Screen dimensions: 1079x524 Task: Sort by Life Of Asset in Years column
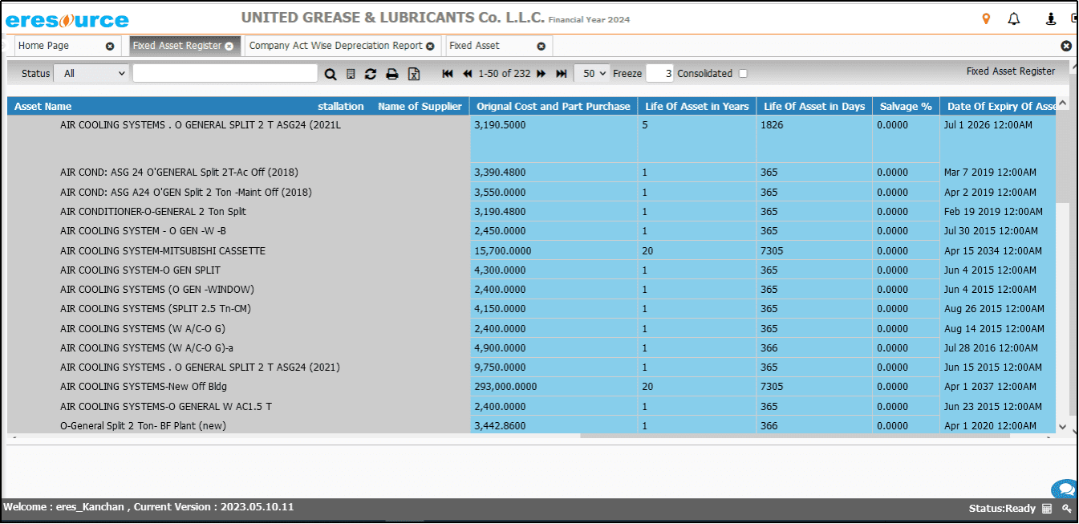coord(696,106)
